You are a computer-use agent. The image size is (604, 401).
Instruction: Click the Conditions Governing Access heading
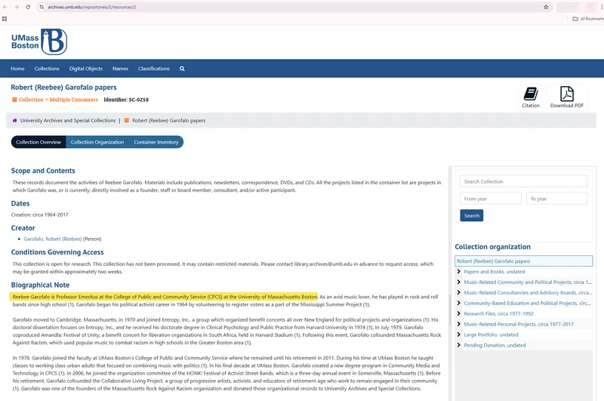click(57, 252)
